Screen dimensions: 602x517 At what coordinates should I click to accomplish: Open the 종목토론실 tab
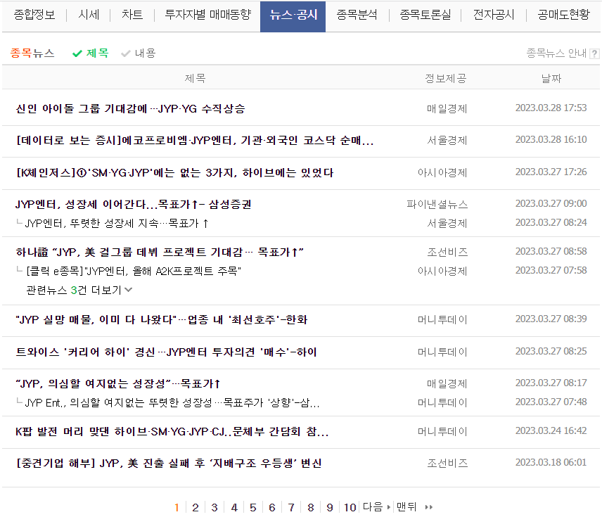pyautogui.click(x=425, y=15)
